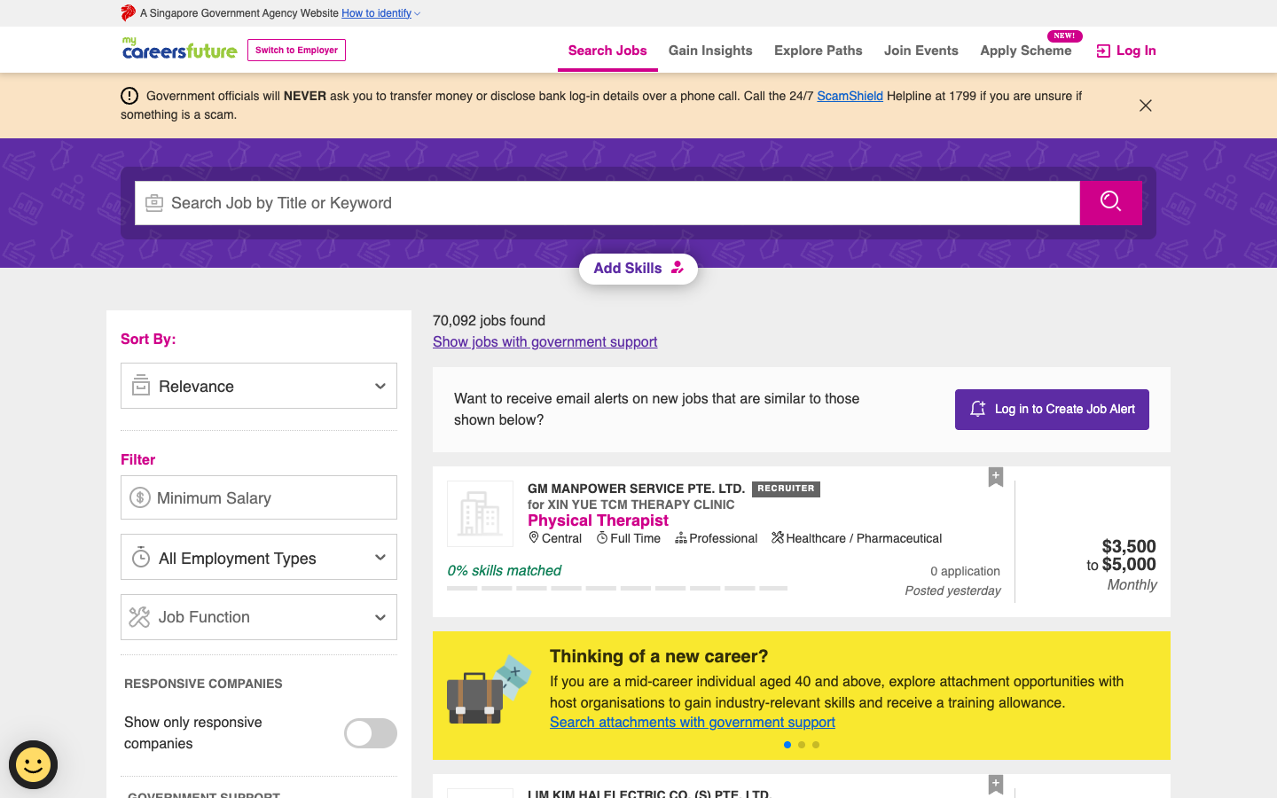Open the Physical Therapist job title
1277x798 pixels.
coord(598,520)
